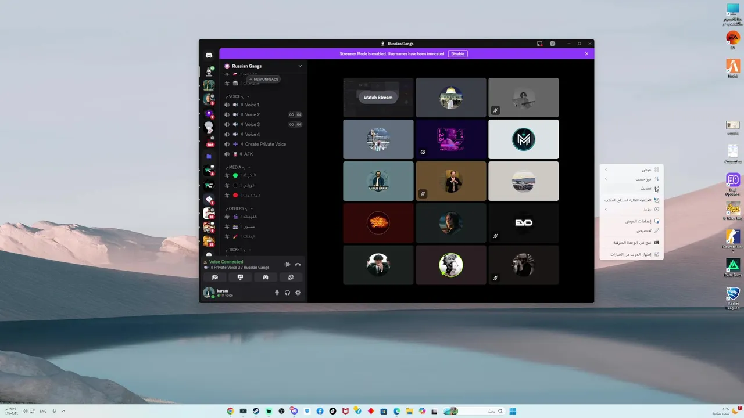Viewport: 744px width, 418px height.
Task: Open the فرز حسب submenu
Action: [x=631, y=179]
